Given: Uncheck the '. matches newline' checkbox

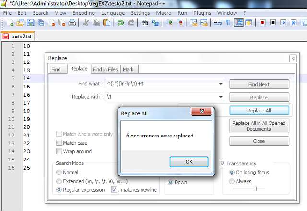Looking at the screenshot, I should 114,190.
